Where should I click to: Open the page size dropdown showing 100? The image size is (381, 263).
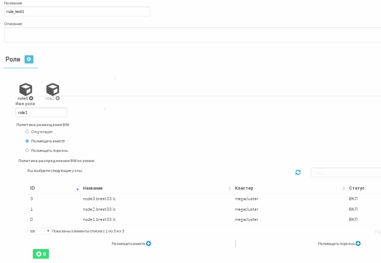click(x=39, y=231)
